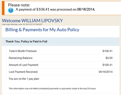Image resolution: width=121 pixels, height=95 pixels.
Task: Click the $108.41 payment processed message
Action: click(x=56, y=9)
